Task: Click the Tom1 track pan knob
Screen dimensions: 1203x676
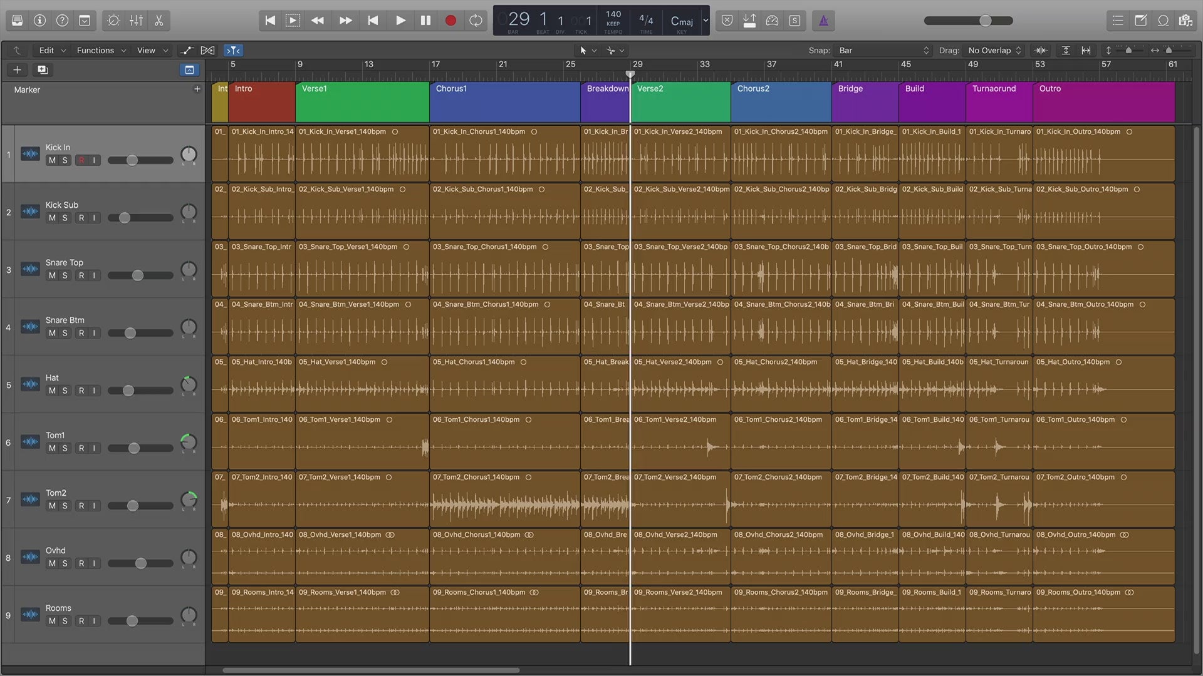Action: tap(189, 442)
